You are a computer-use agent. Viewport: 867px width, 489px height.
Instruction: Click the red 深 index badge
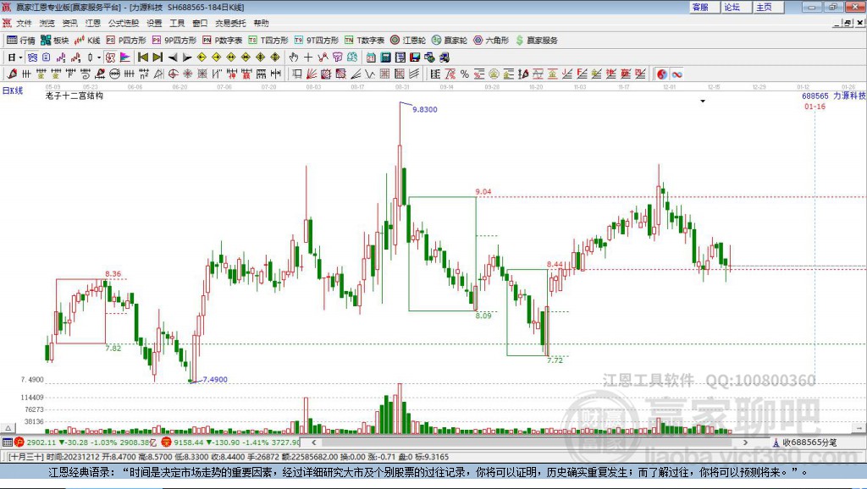(167, 442)
